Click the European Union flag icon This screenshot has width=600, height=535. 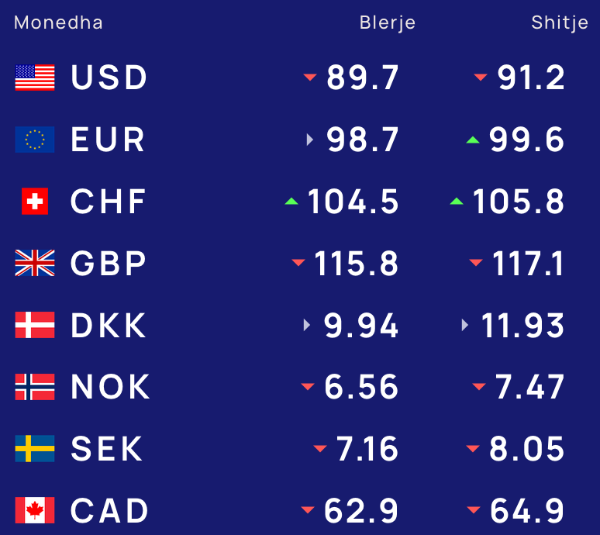35,140
